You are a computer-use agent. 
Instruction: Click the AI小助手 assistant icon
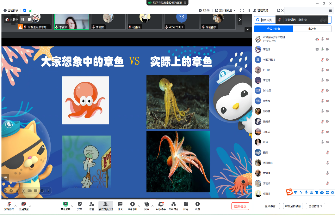pos(161,204)
